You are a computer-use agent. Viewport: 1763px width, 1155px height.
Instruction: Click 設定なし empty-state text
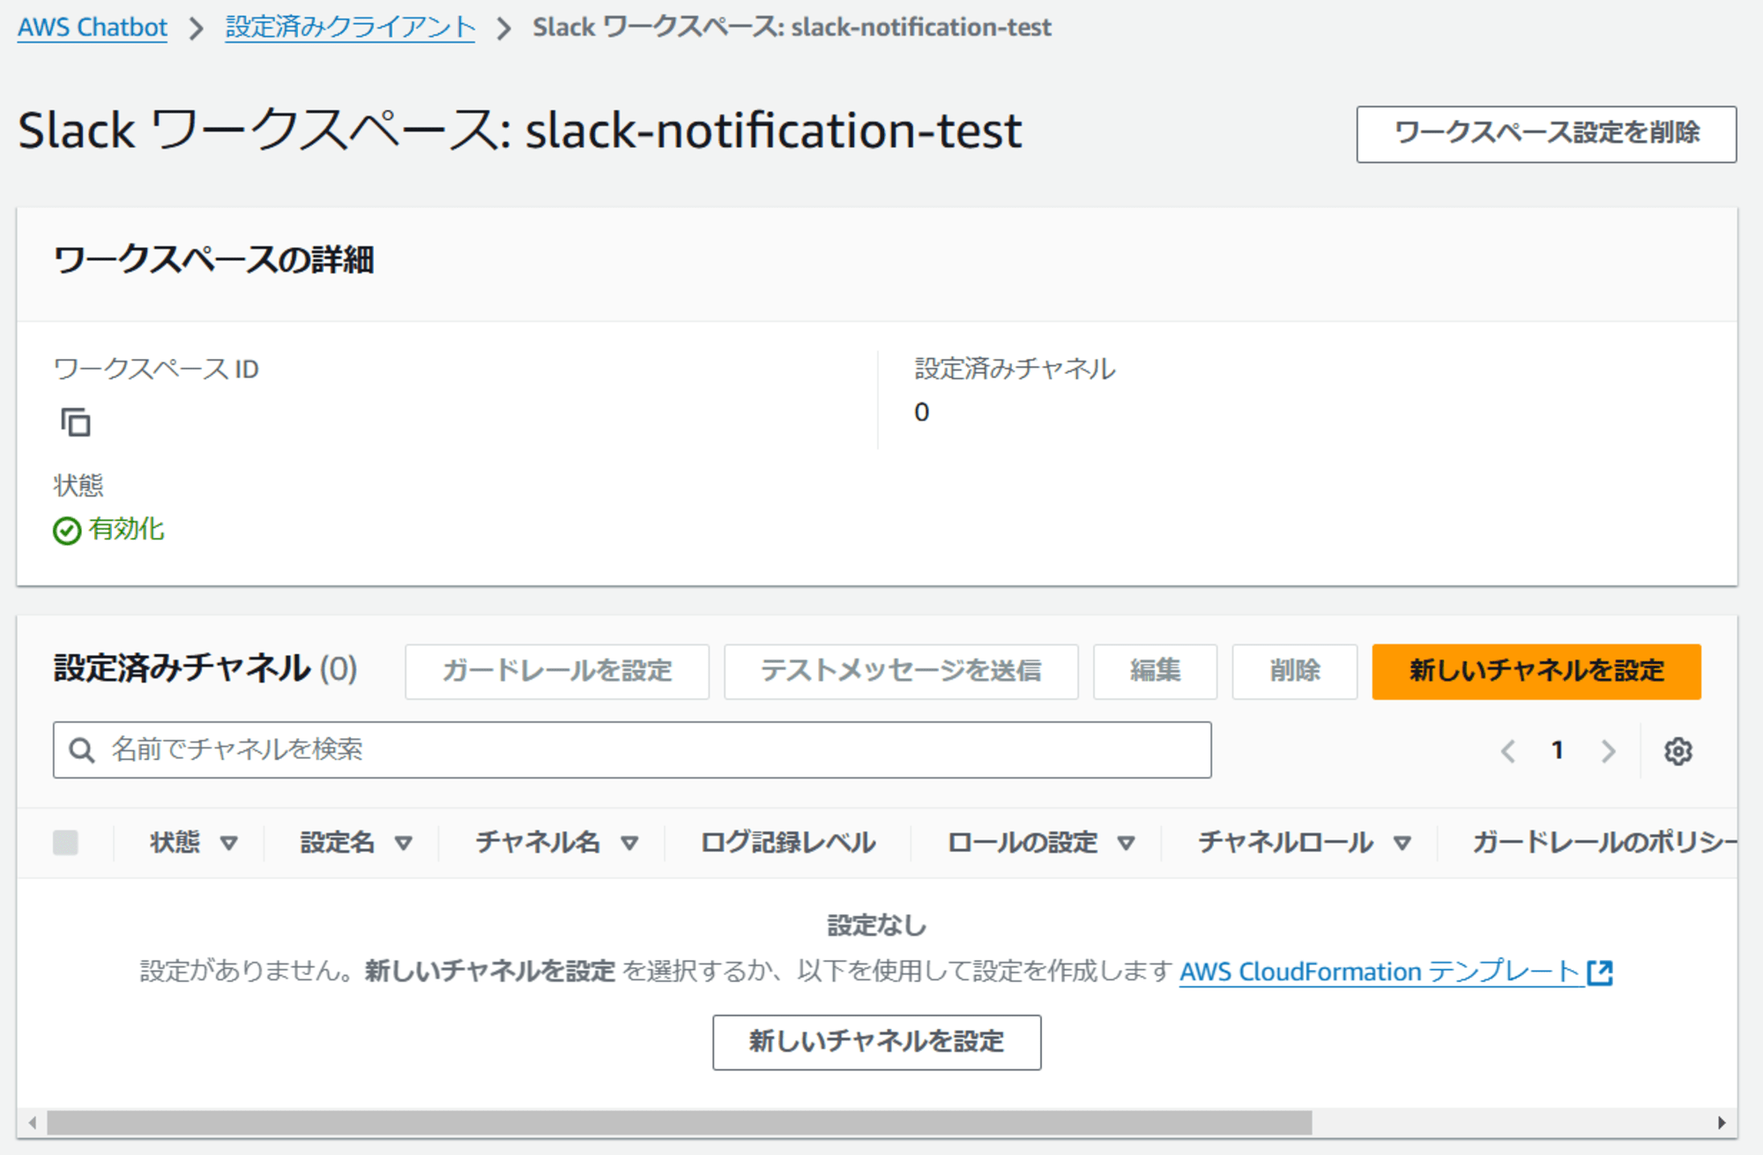(876, 926)
